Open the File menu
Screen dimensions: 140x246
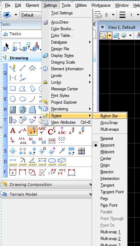pos(7,5)
